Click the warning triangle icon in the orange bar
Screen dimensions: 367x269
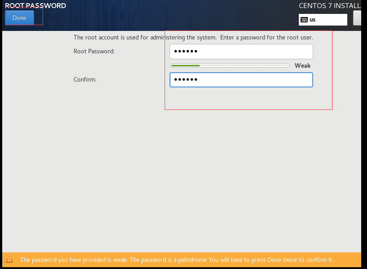[x=9, y=260]
